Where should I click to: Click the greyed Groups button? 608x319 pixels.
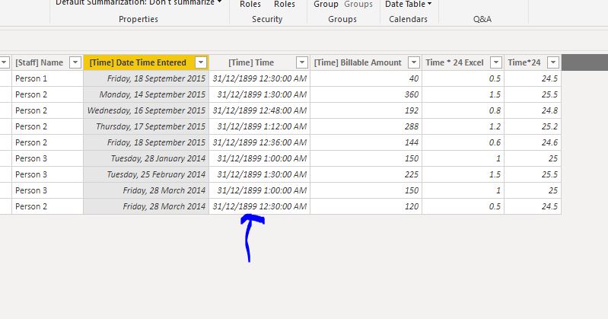(358, 4)
